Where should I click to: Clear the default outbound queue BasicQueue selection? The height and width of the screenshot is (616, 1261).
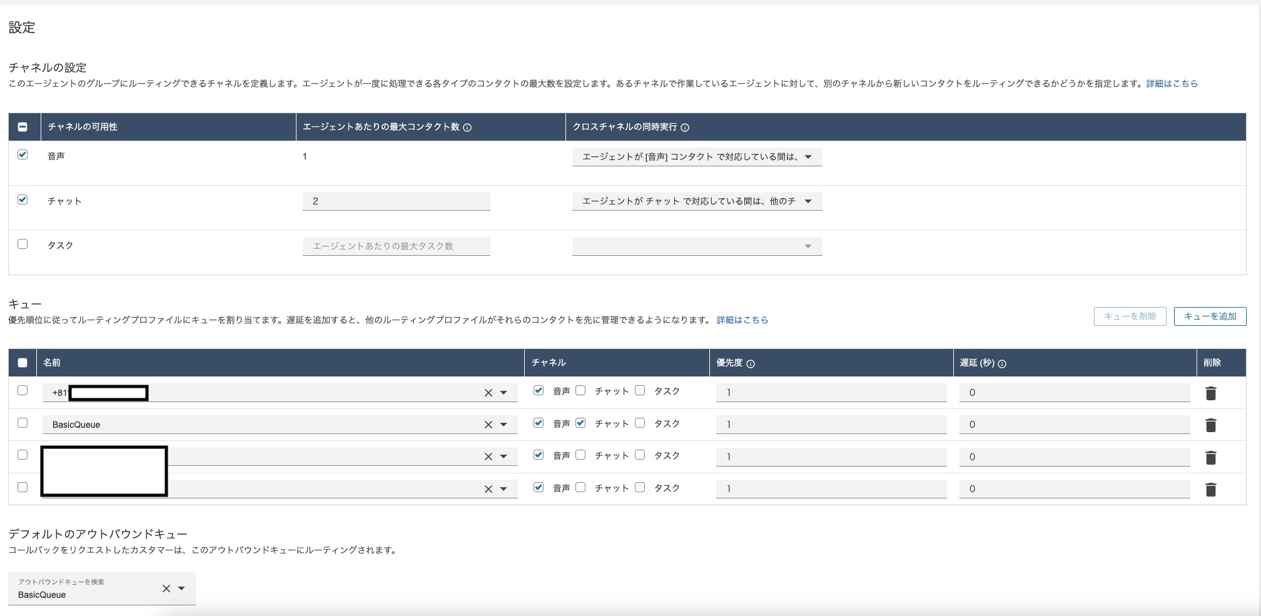166,588
